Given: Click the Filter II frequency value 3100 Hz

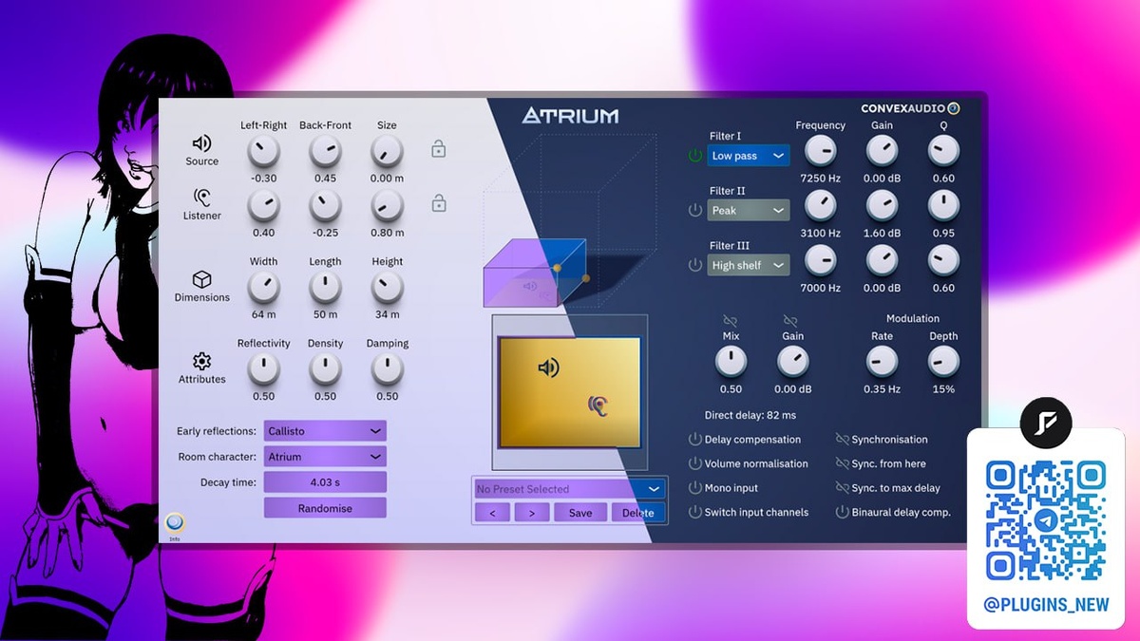Looking at the screenshot, I should 821,233.
